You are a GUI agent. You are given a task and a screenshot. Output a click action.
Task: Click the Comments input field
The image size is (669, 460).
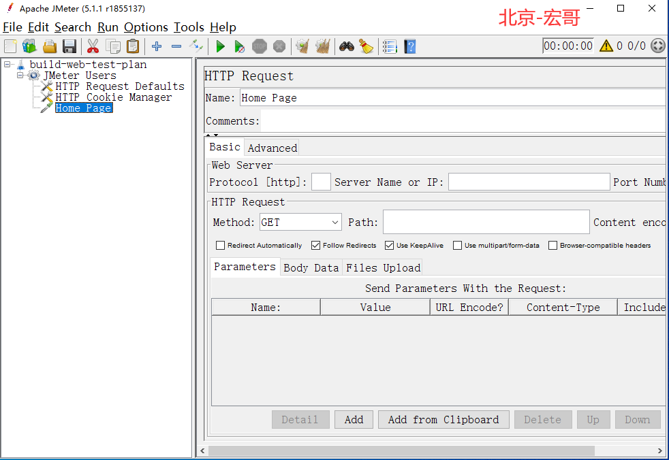(463, 121)
